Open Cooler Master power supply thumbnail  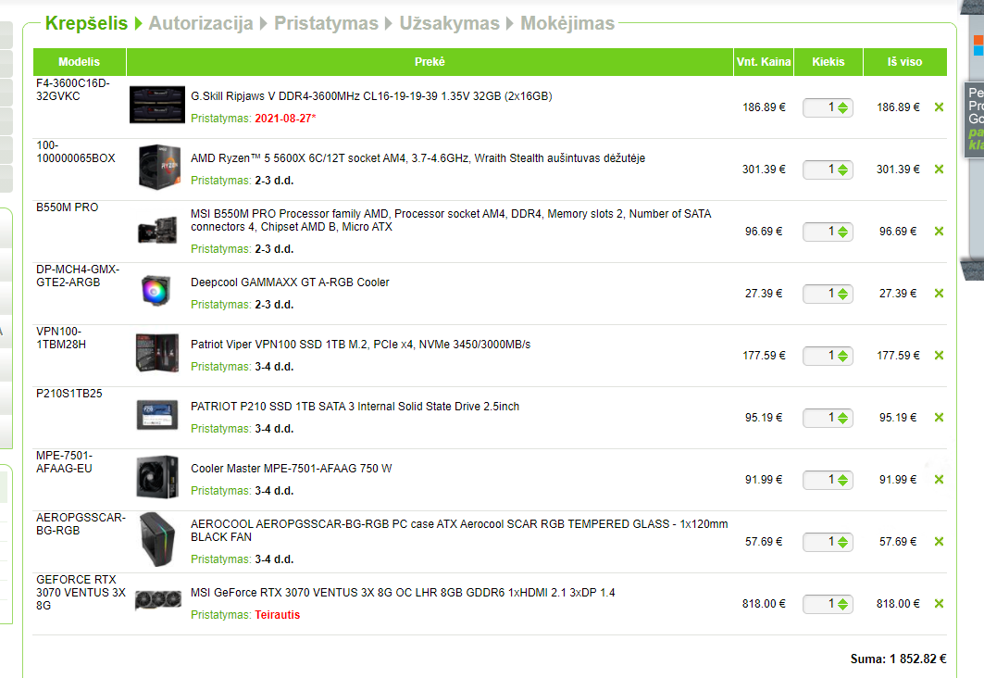157,477
